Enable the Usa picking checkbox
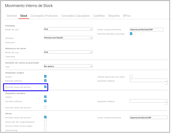Viewport: 171px width, 134px height. click(45, 130)
